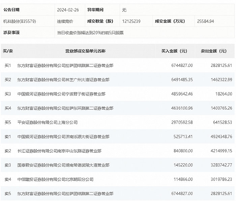Select buy amount 145220.00
The image size is (236, 201).
(x=183, y=165)
